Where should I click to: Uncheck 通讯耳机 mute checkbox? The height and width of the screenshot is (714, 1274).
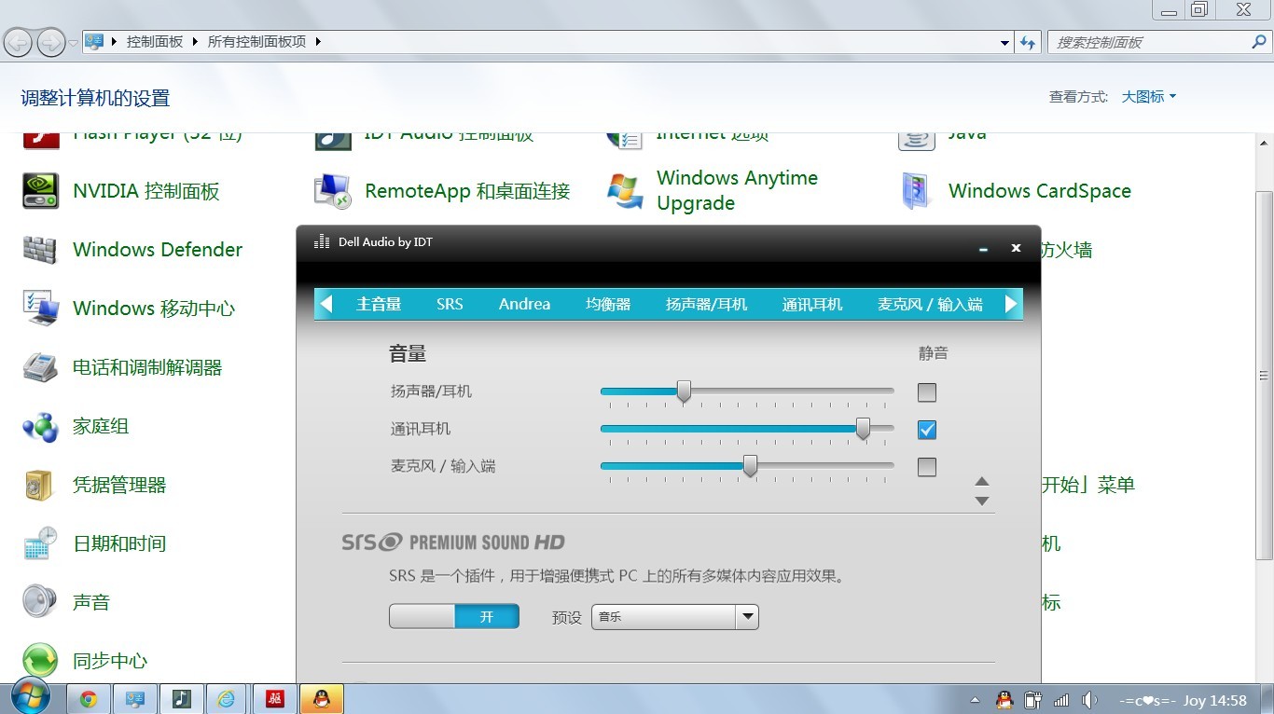point(926,430)
